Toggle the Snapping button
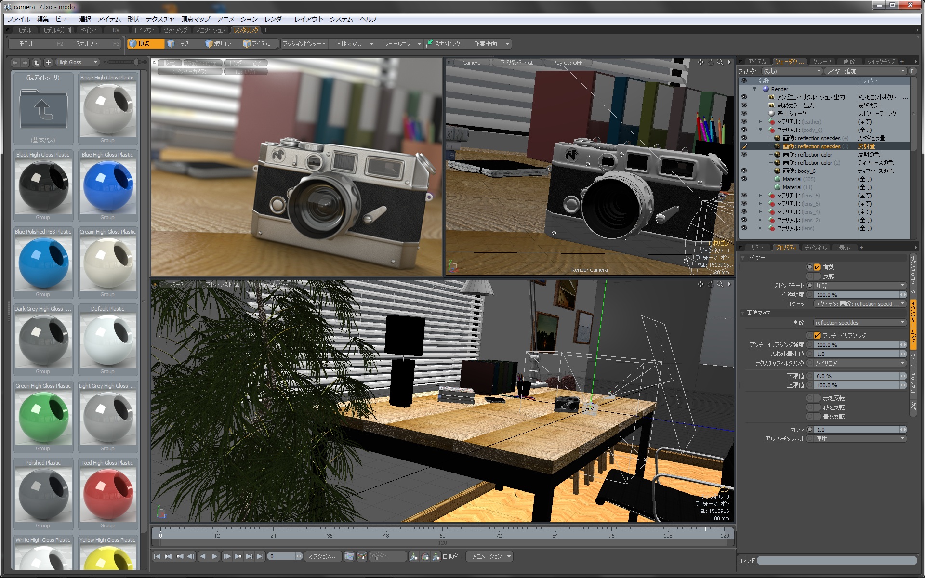Image resolution: width=925 pixels, height=578 pixels. click(x=443, y=44)
